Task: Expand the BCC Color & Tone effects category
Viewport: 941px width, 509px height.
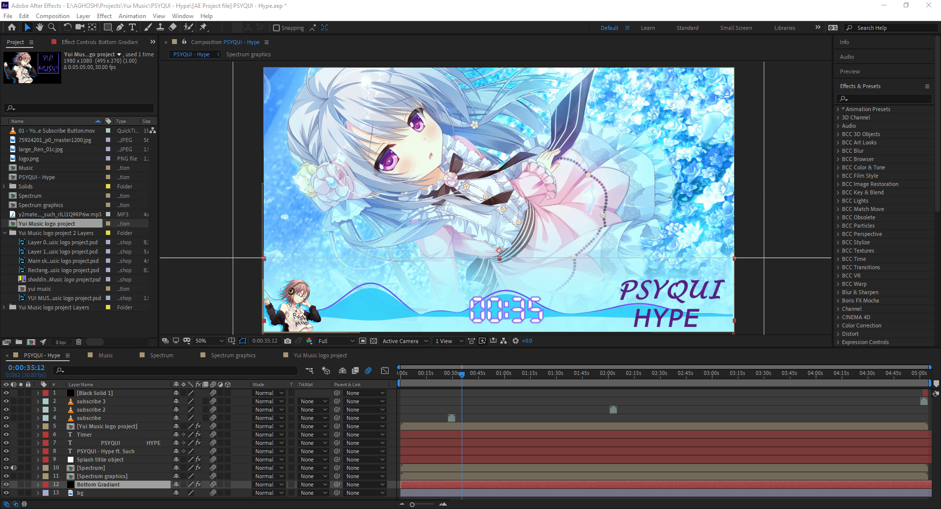Action: [838, 167]
